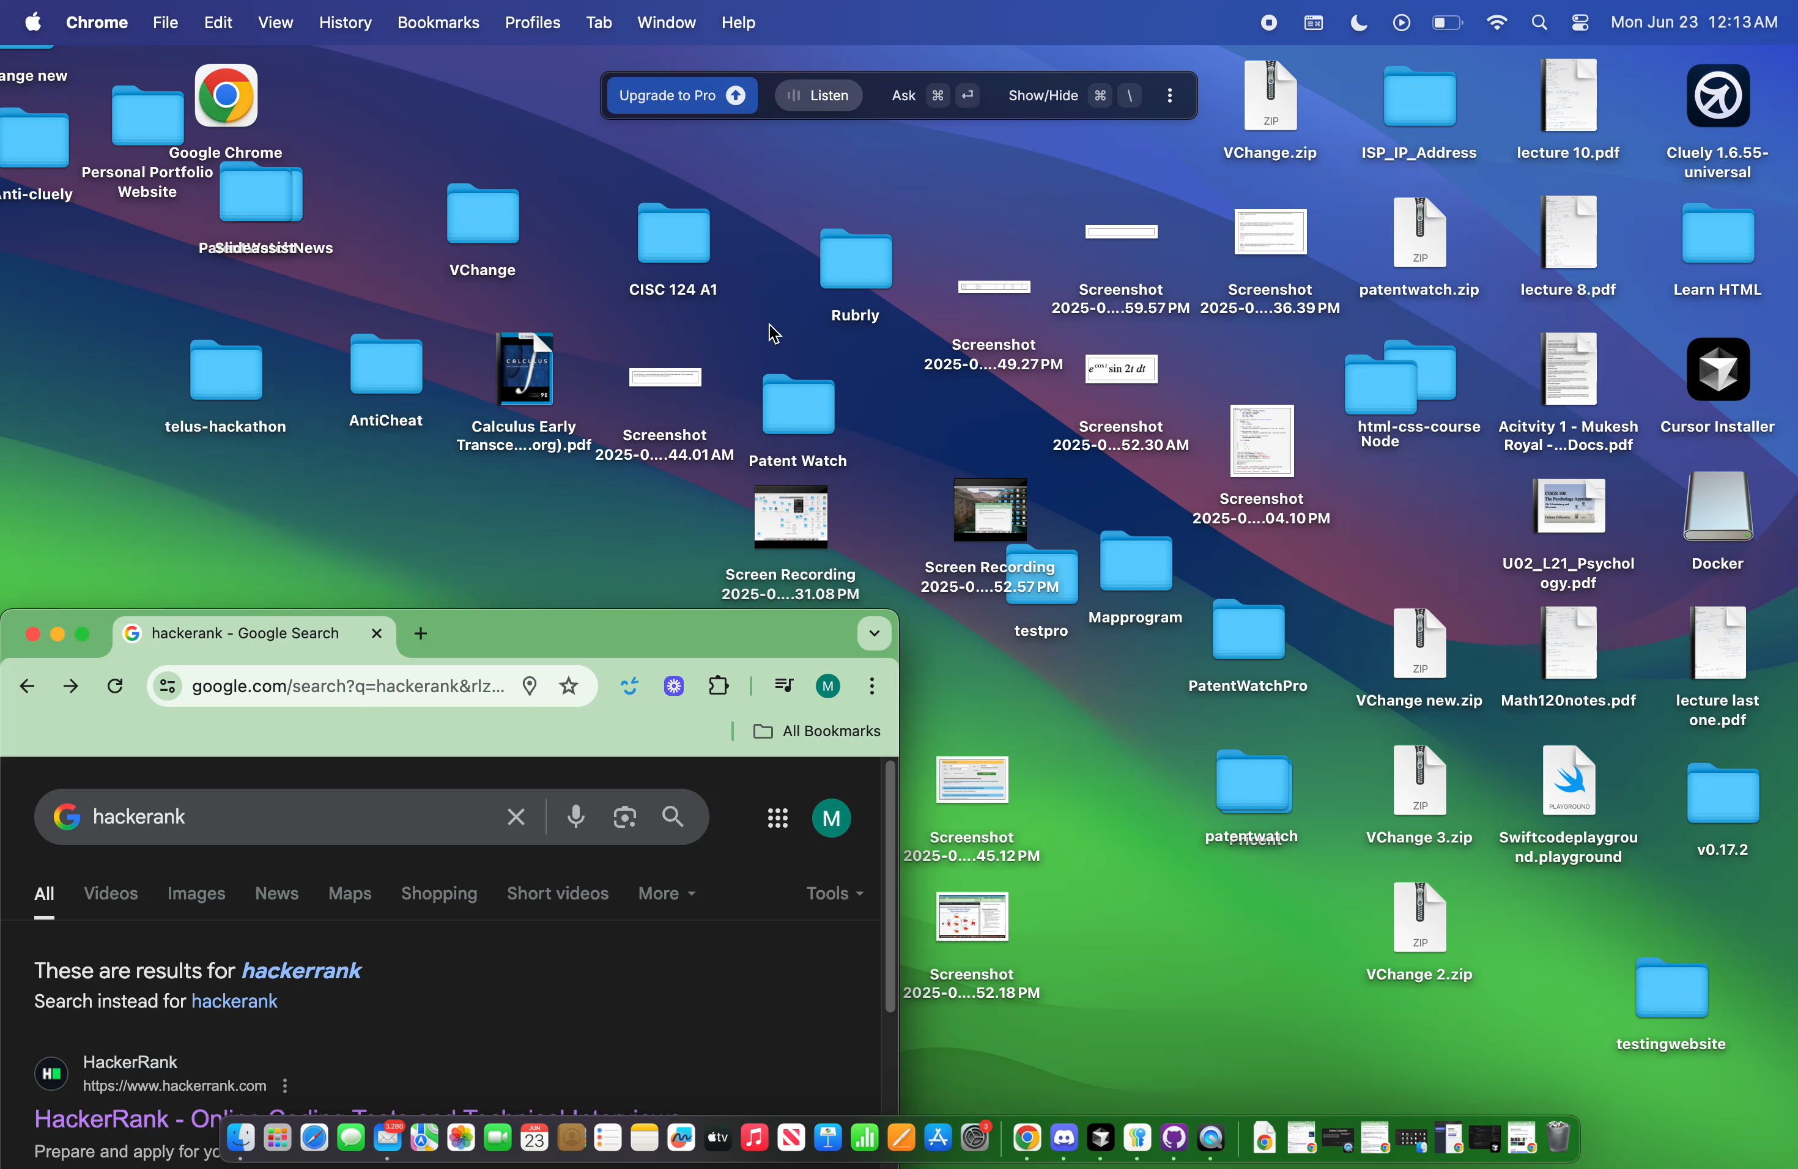The image size is (1798, 1169).
Task: Open the Google apps grid
Action: 777,818
